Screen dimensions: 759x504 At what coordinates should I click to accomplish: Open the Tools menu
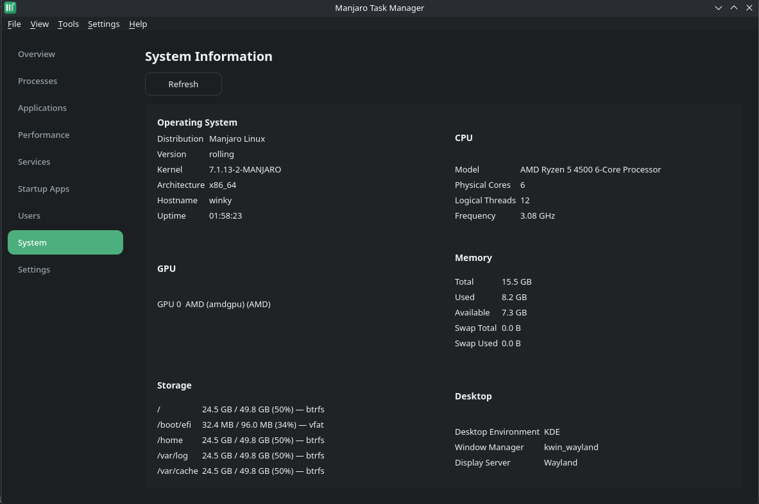[68, 24]
